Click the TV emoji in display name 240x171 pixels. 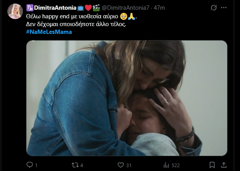(x=81, y=8)
